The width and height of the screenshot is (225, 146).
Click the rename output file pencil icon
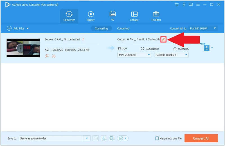[163, 40]
